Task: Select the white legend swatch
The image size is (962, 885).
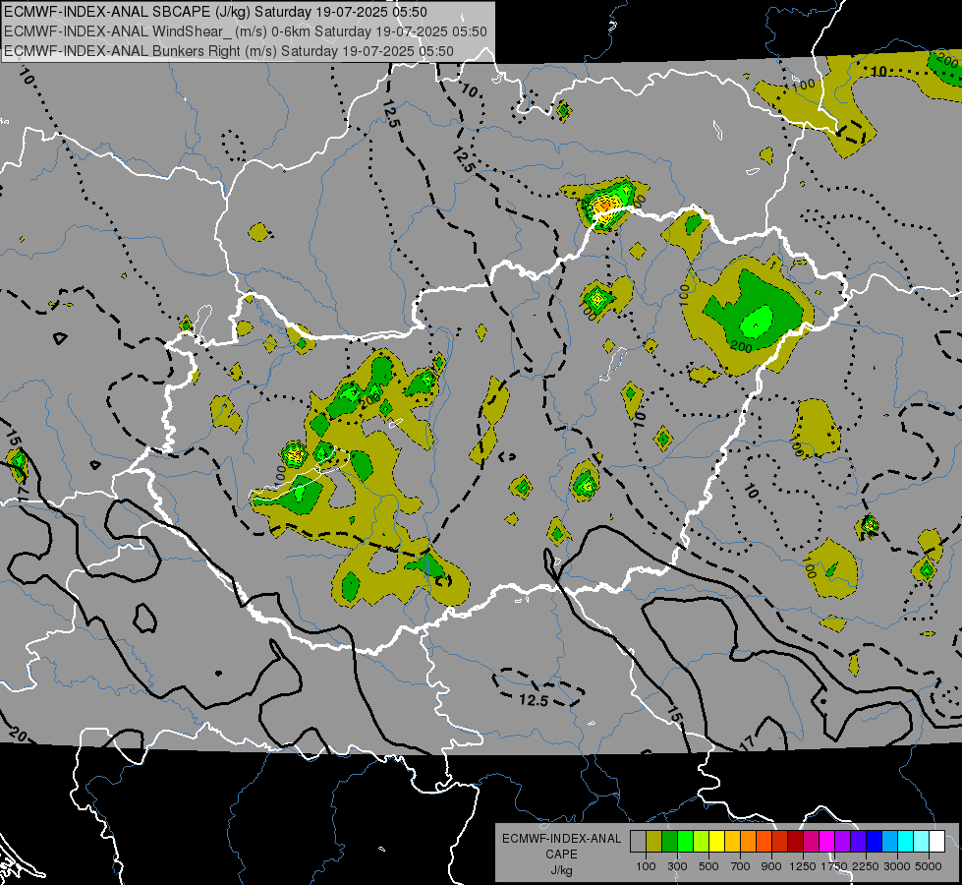Action: tap(936, 841)
